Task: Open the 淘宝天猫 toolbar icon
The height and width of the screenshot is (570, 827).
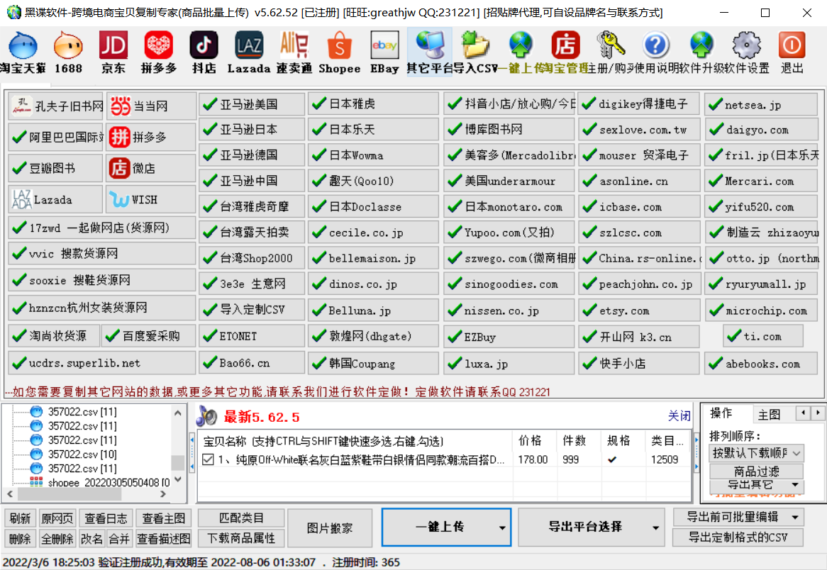Action: coord(22,52)
